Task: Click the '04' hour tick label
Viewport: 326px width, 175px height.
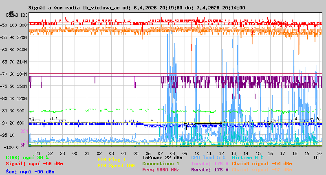Action: click(123, 153)
